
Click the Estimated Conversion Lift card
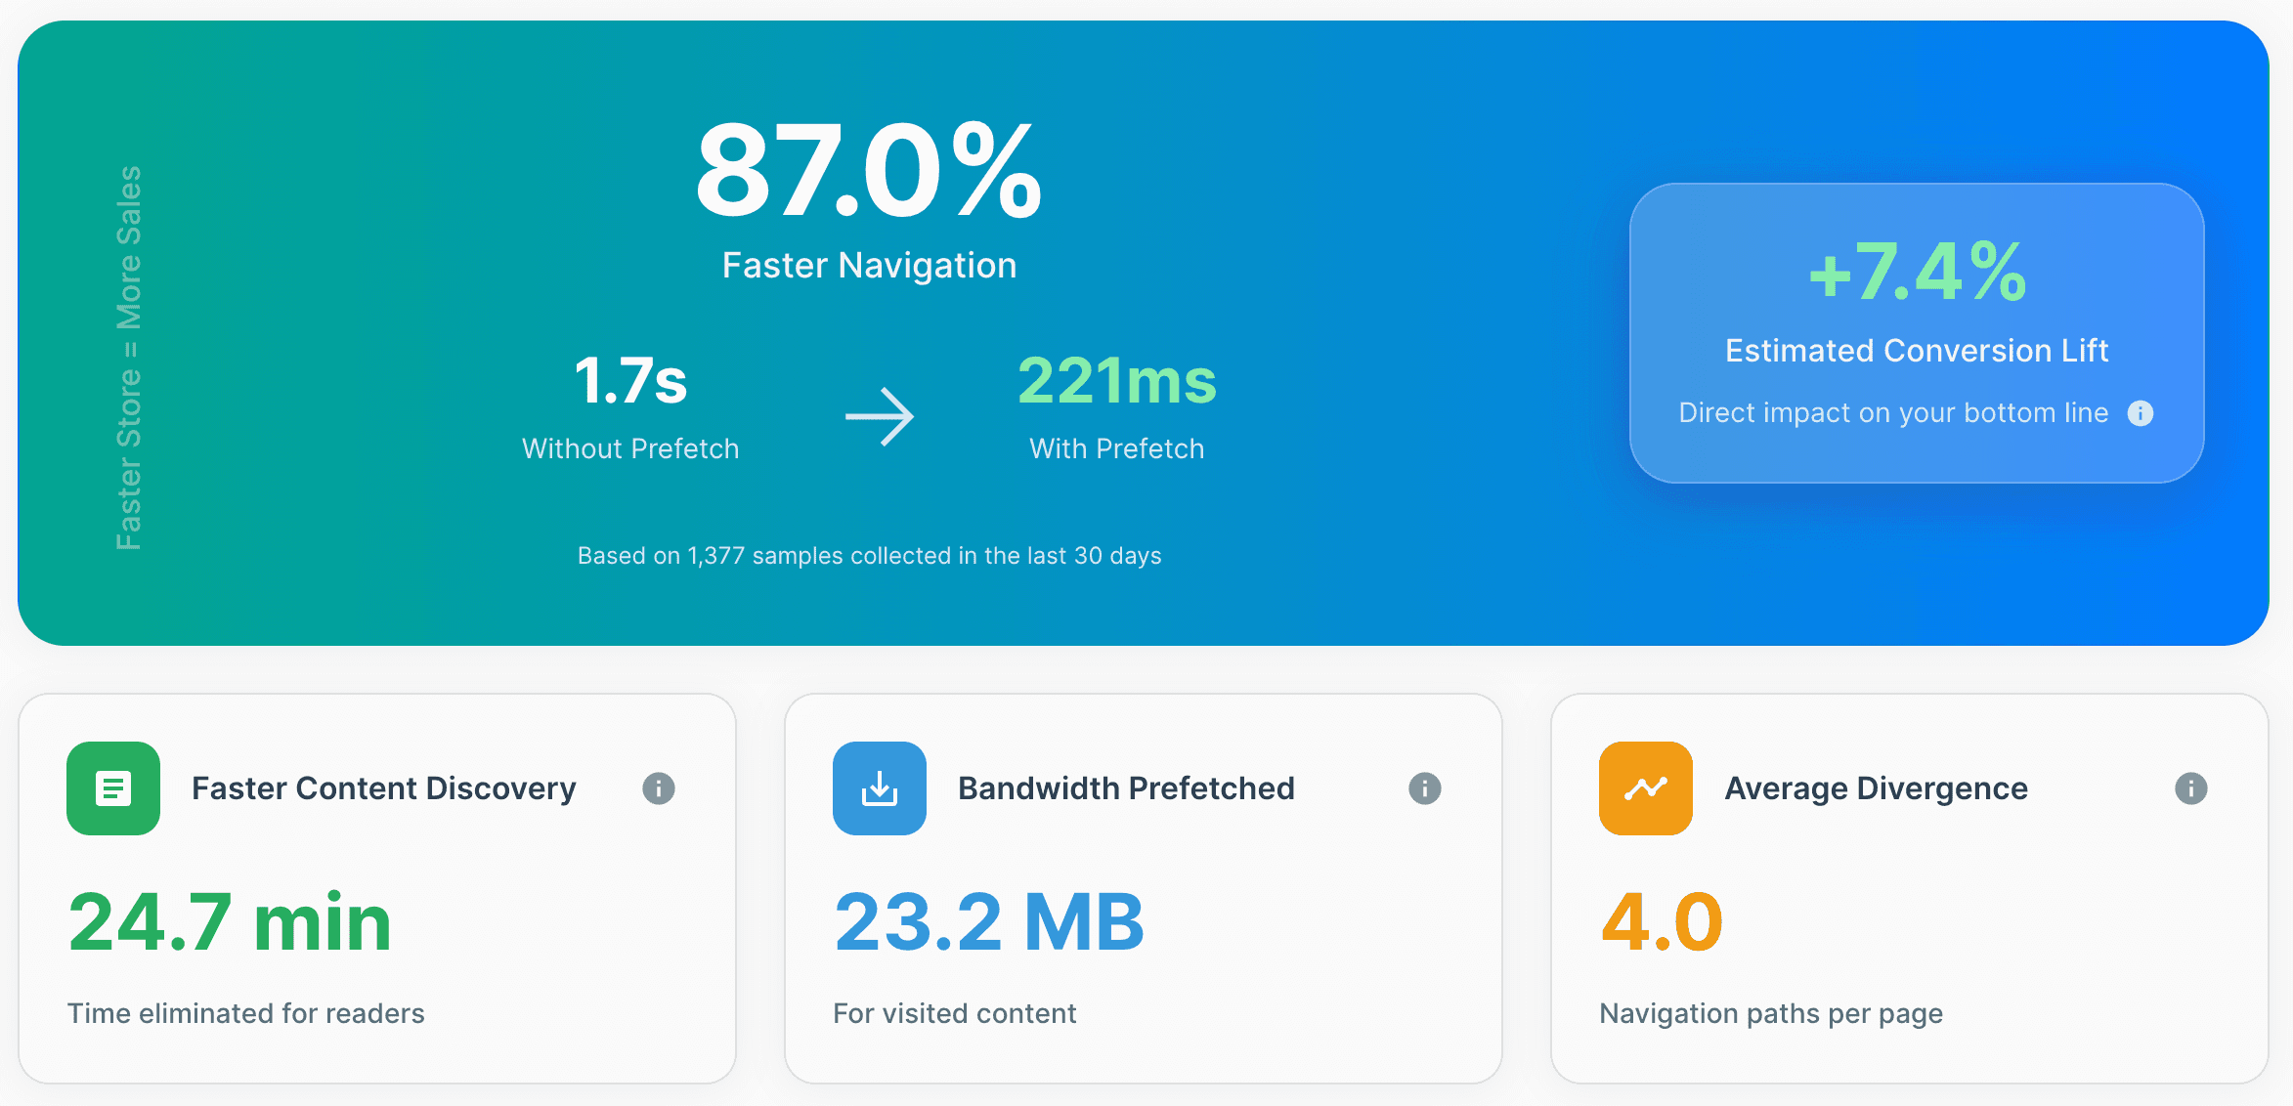(x=1916, y=335)
